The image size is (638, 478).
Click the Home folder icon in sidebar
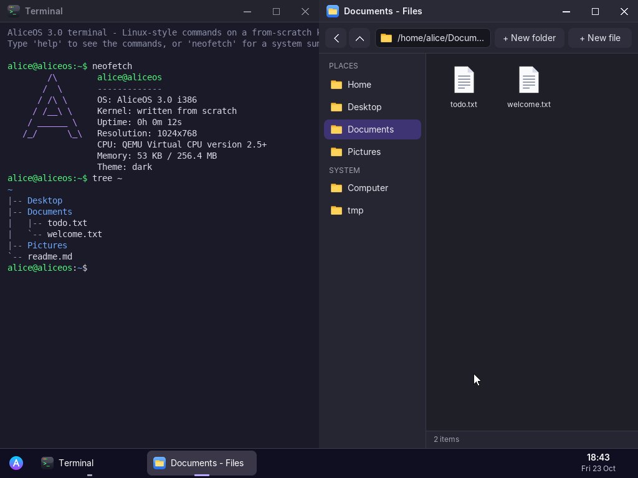click(336, 85)
